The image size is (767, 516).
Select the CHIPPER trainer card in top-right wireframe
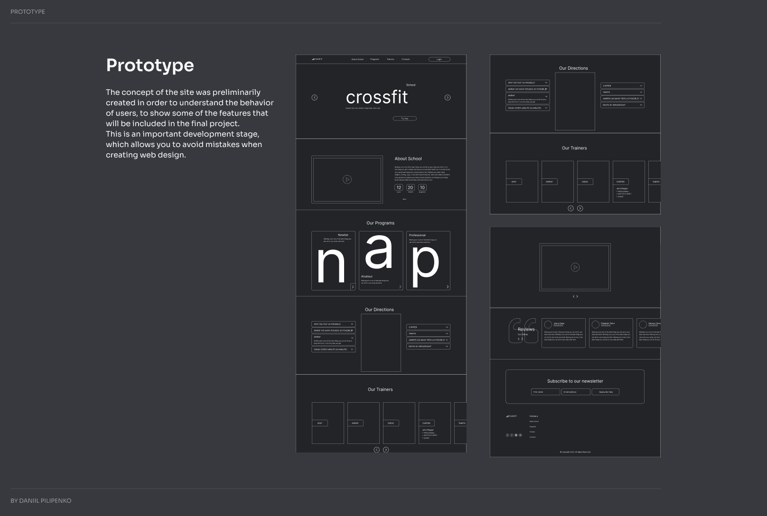click(629, 182)
